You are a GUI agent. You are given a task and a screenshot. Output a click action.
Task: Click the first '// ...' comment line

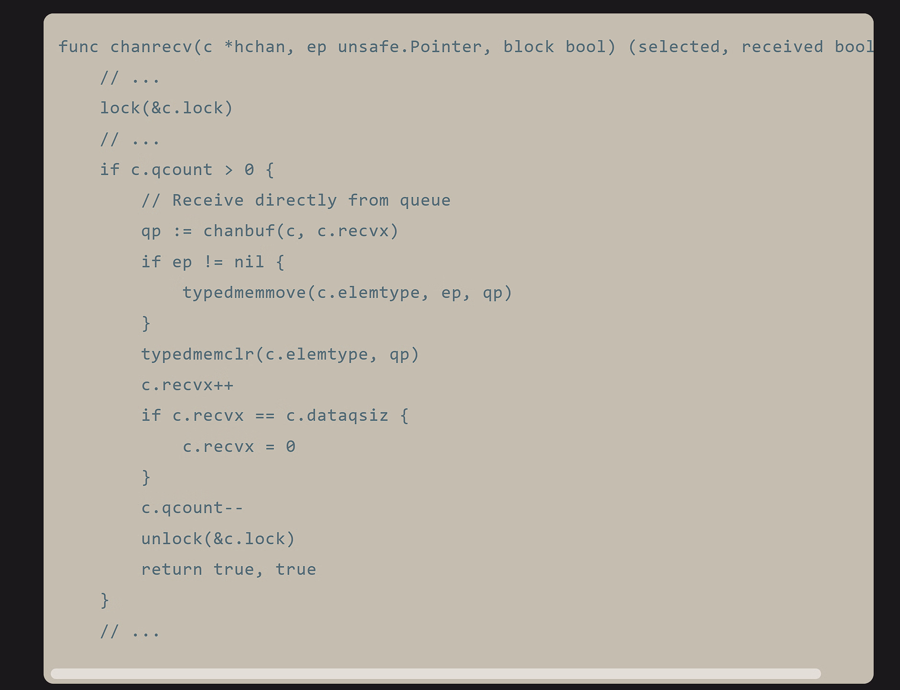click(x=130, y=77)
